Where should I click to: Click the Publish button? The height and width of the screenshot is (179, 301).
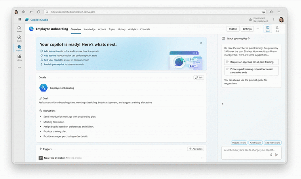point(233,29)
